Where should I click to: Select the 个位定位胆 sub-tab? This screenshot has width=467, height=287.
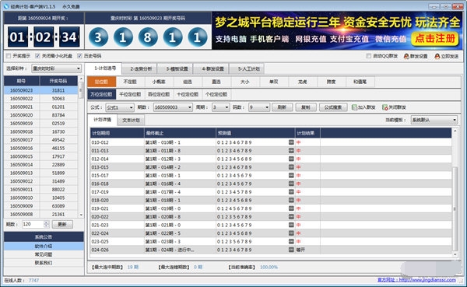(216, 94)
